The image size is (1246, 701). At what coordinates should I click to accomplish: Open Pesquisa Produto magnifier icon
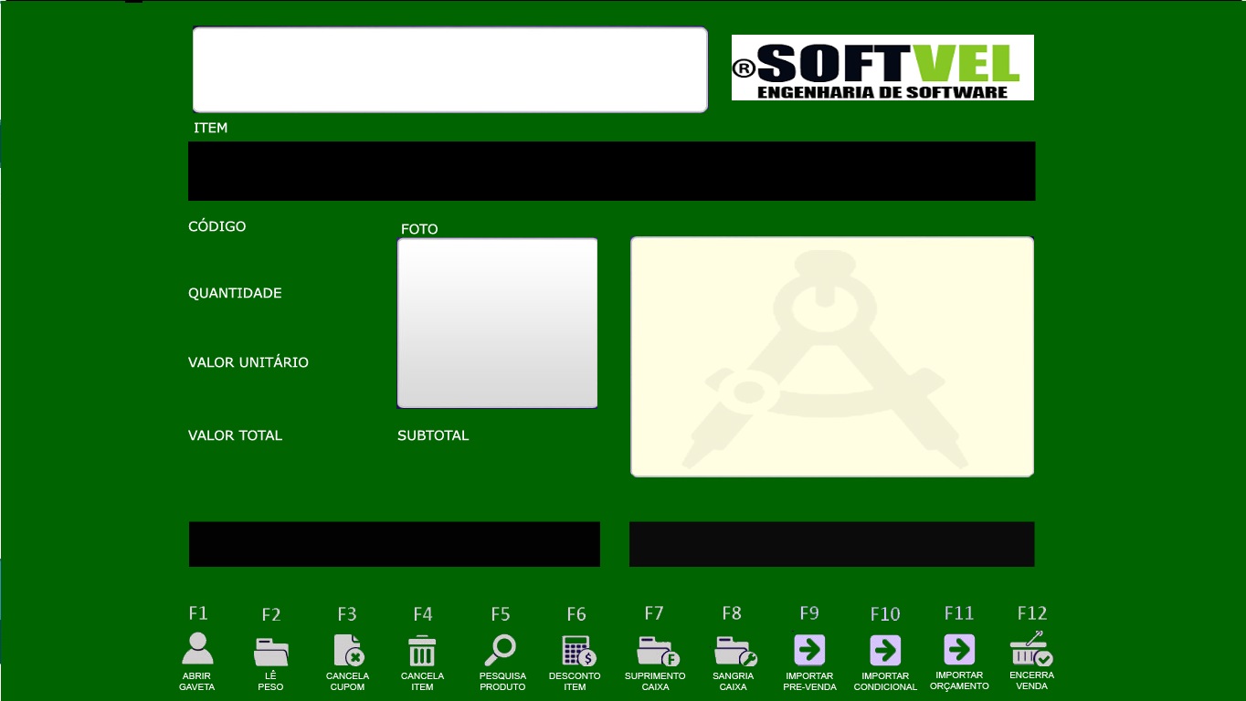501,650
